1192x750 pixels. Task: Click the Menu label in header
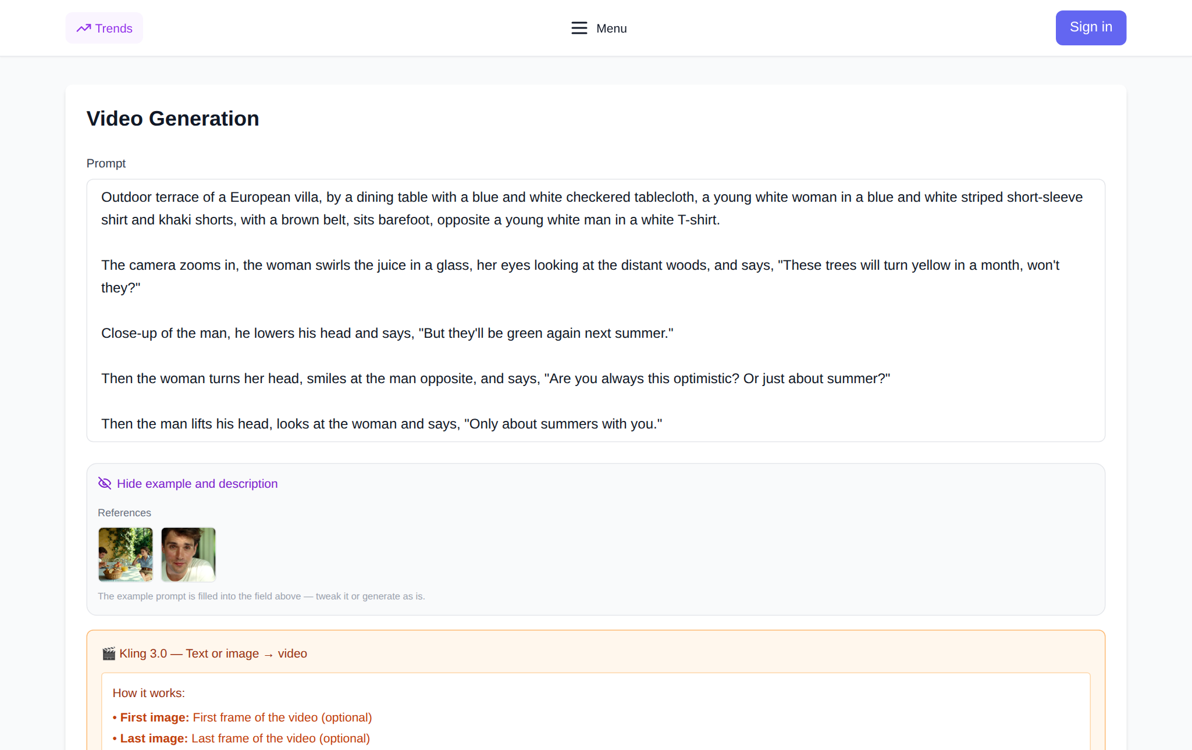click(611, 28)
